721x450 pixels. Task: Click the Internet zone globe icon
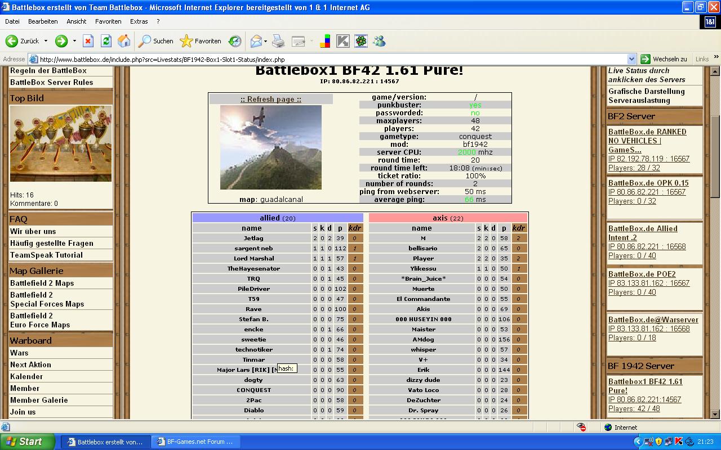tap(608, 427)
